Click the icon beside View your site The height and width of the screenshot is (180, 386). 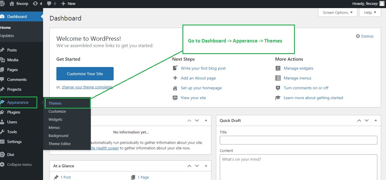click(x=175, y=98)
